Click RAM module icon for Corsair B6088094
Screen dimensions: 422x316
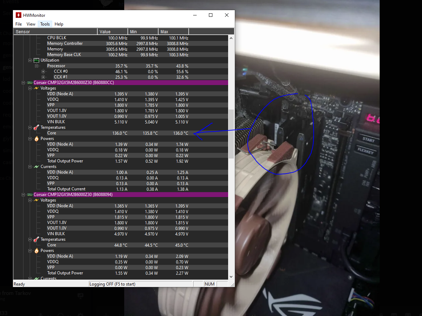pyautogui.click(x=30, y=195)
